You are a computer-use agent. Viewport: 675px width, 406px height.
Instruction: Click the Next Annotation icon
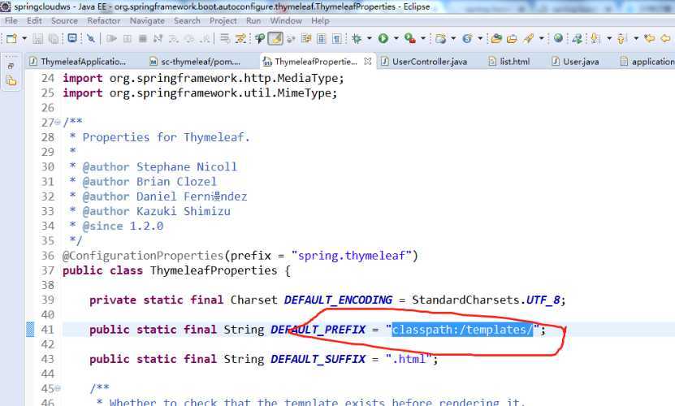595,39
